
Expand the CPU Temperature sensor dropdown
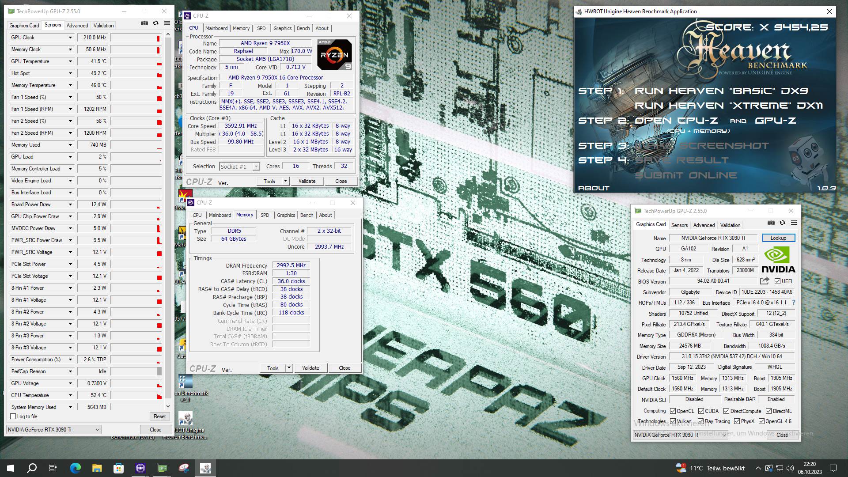click(x=70, y=395)
